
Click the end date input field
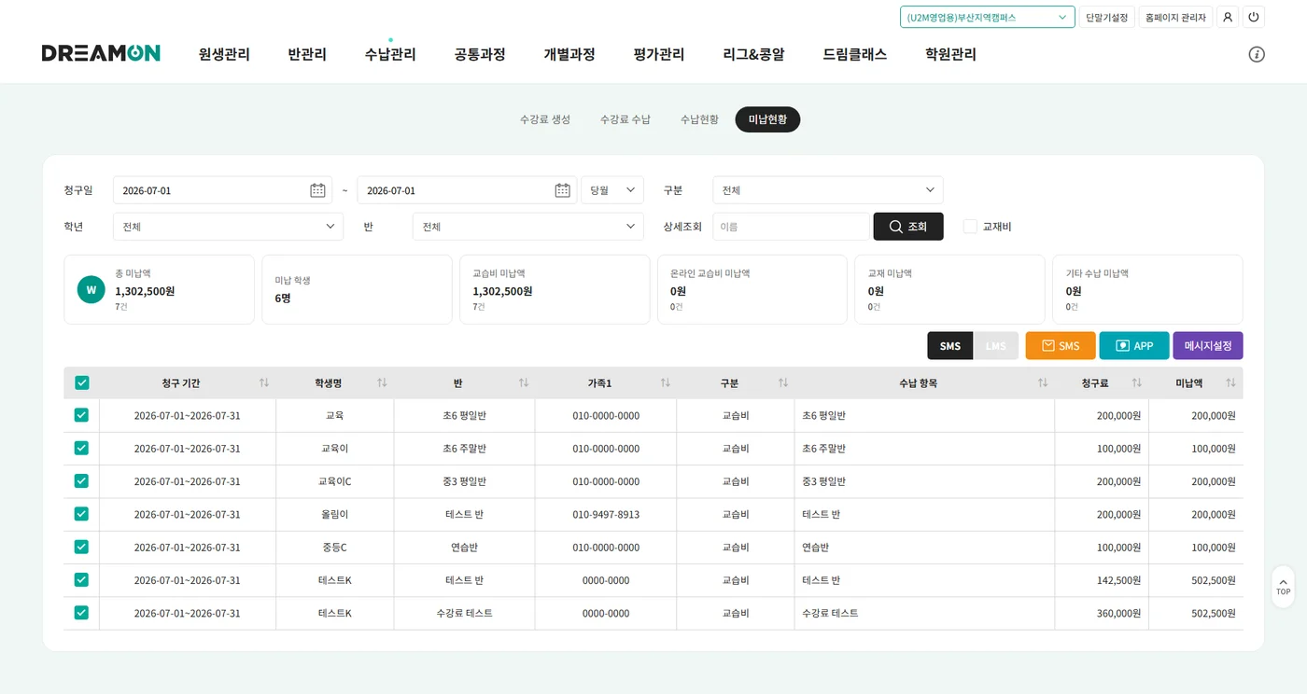(467, 190)
